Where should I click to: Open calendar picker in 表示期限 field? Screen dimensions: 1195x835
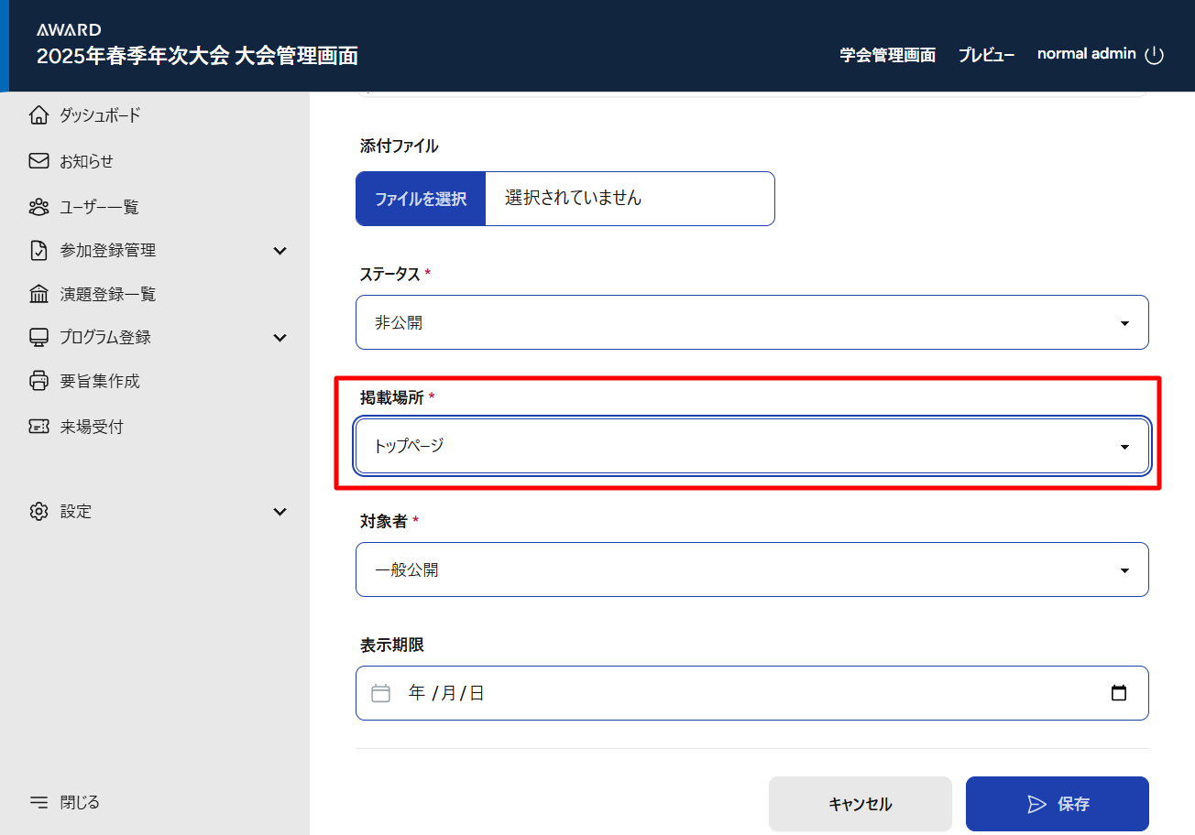point(1118,693)
